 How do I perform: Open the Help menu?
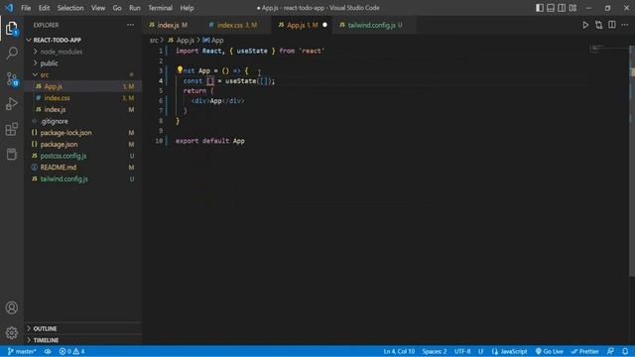(x=187, y=8)
